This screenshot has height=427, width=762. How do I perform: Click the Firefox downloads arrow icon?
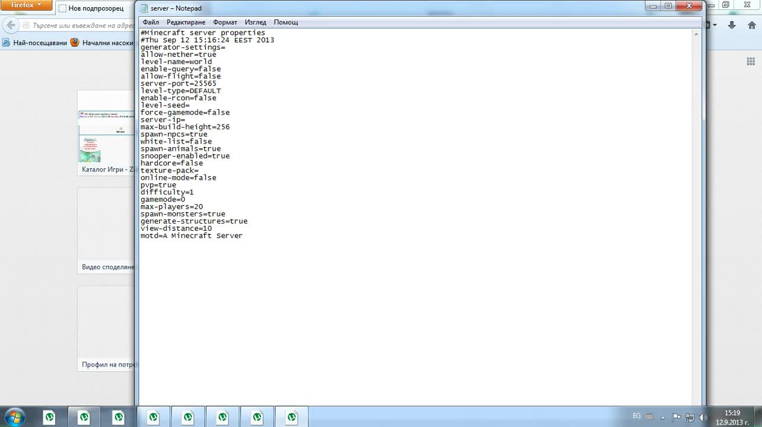(x=732, y=25)
